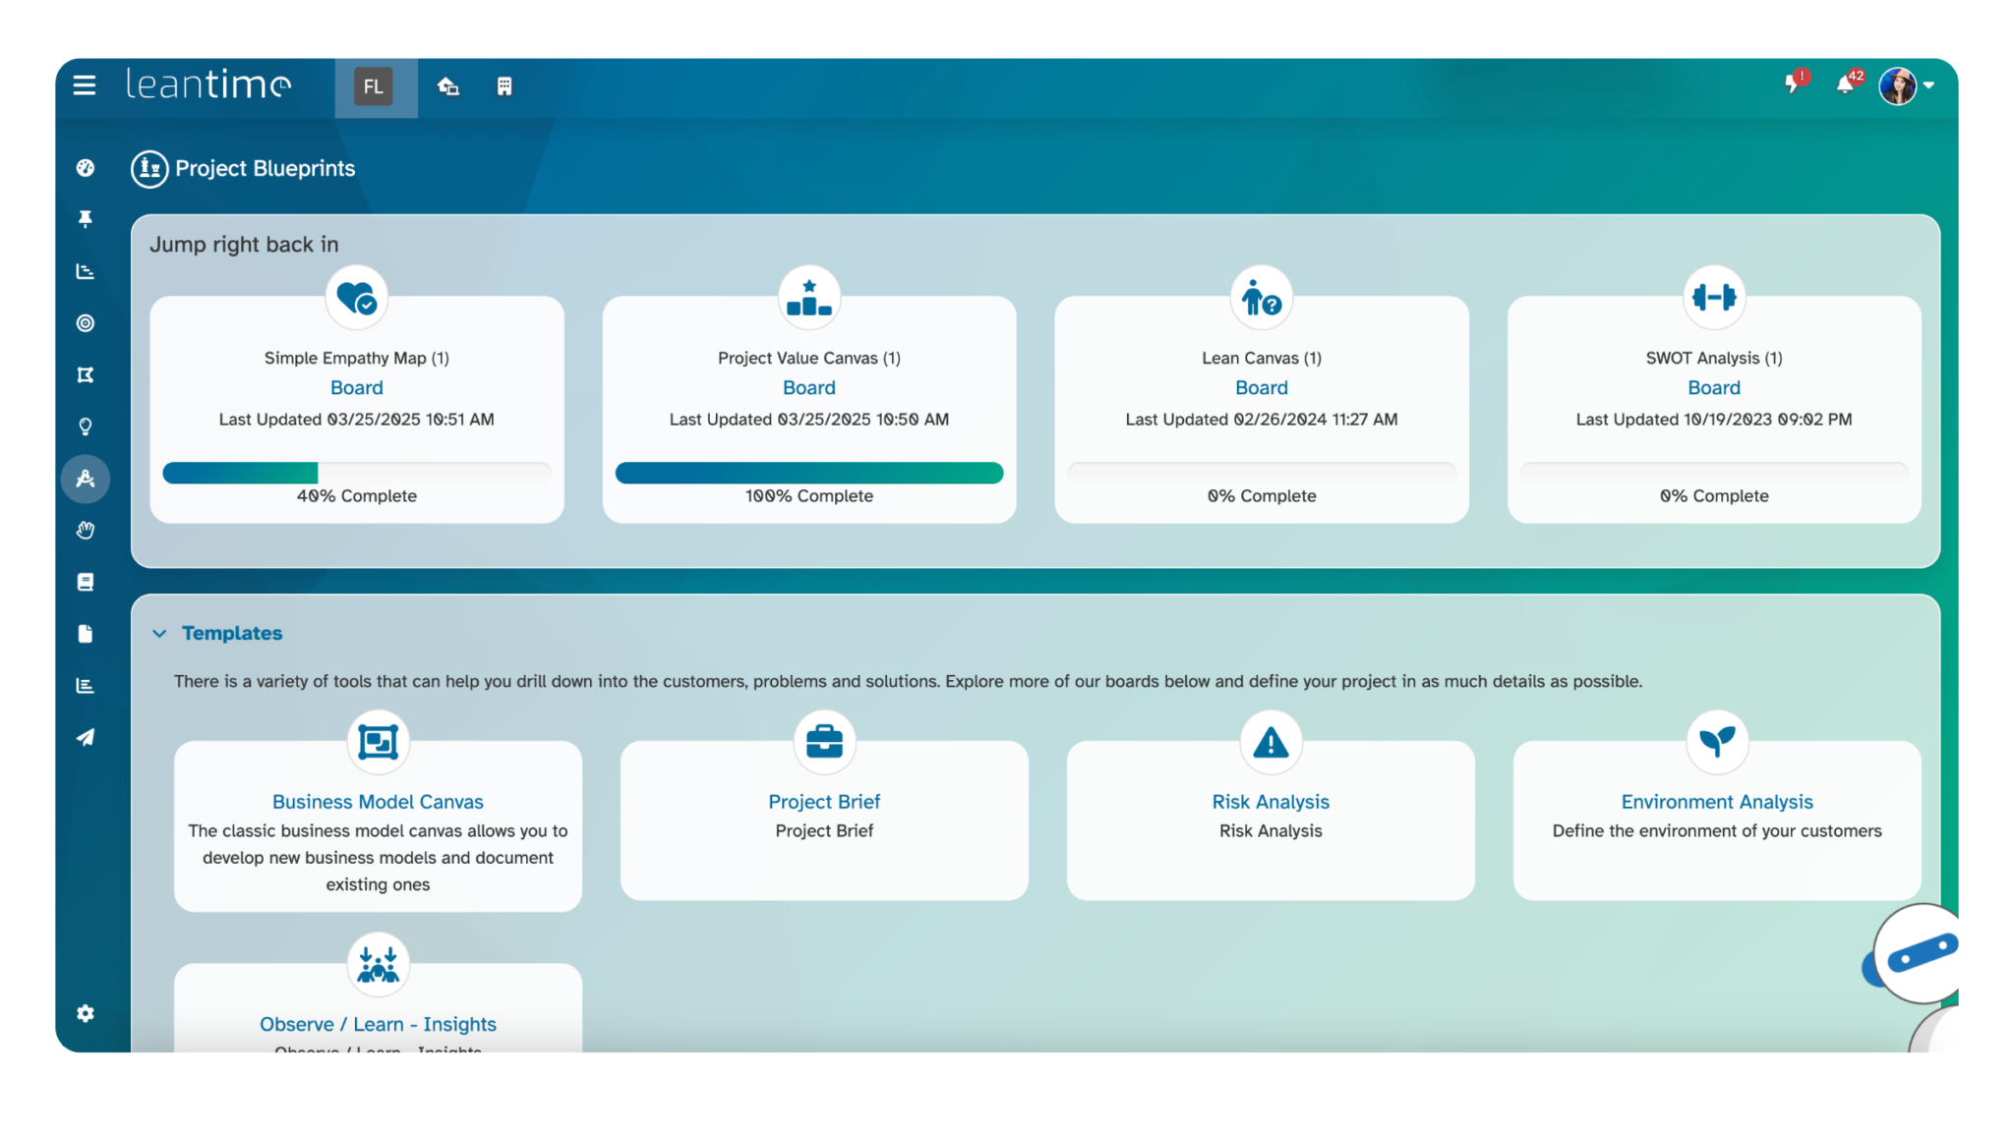The width and height of the screenshot is (2014, 1132).
Task: Click the 40% Complete progress bar
Action: 356,473
